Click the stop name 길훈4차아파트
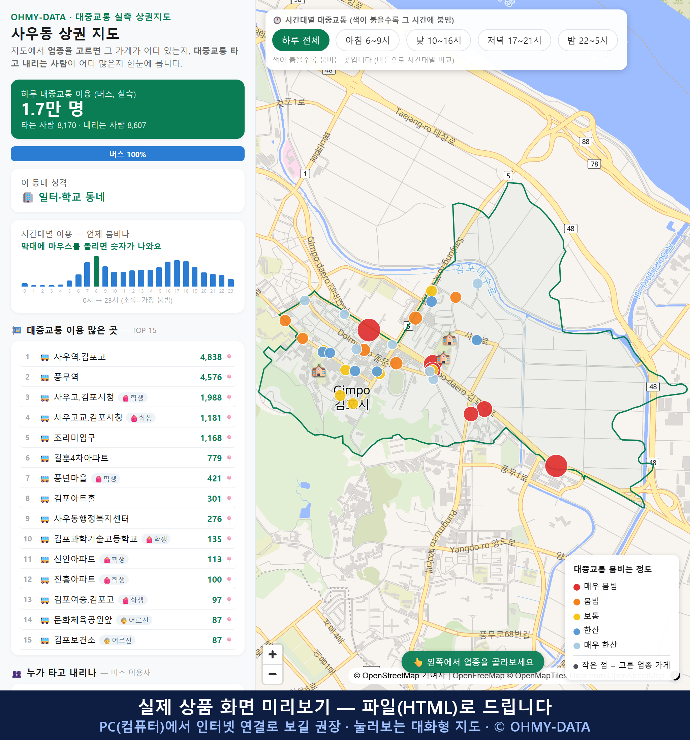 tap(81, 458)
